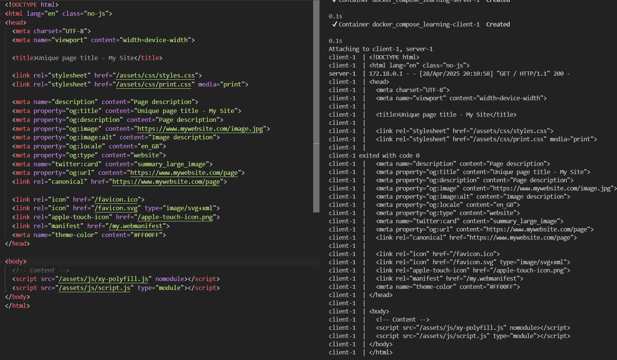Follow the /favicon.ico link in editor
The image size is (617, 360).
tap(116, 200)
